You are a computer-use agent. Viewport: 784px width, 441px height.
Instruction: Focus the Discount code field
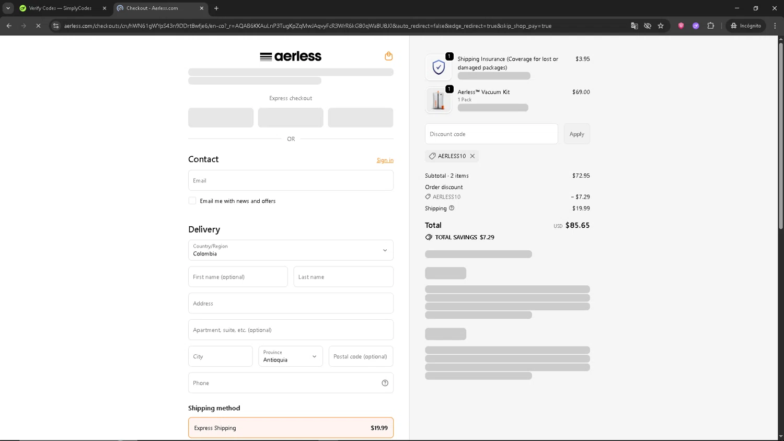coord(491,134)
